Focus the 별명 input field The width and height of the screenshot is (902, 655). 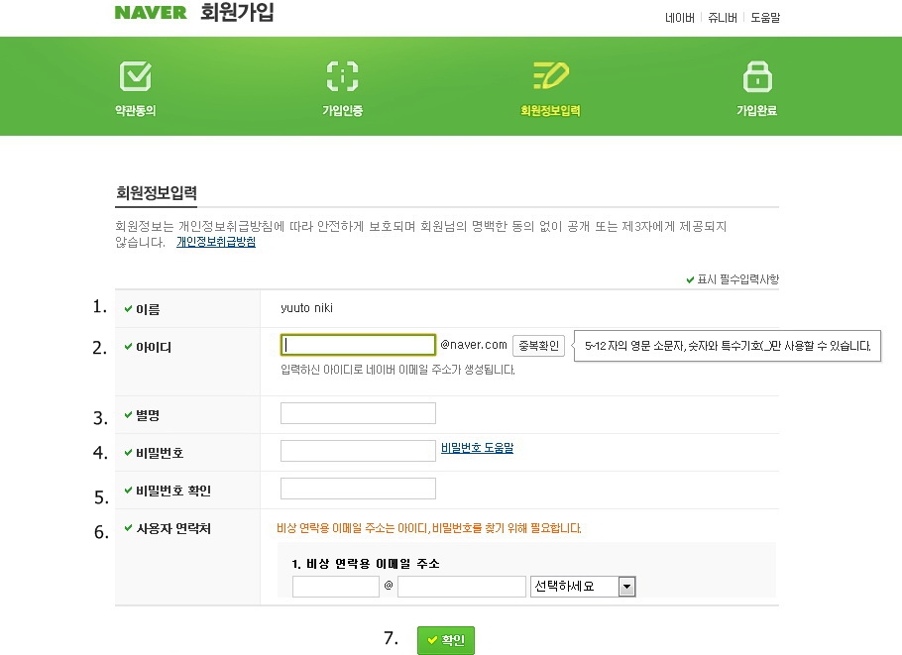click(x=358, y=413)
